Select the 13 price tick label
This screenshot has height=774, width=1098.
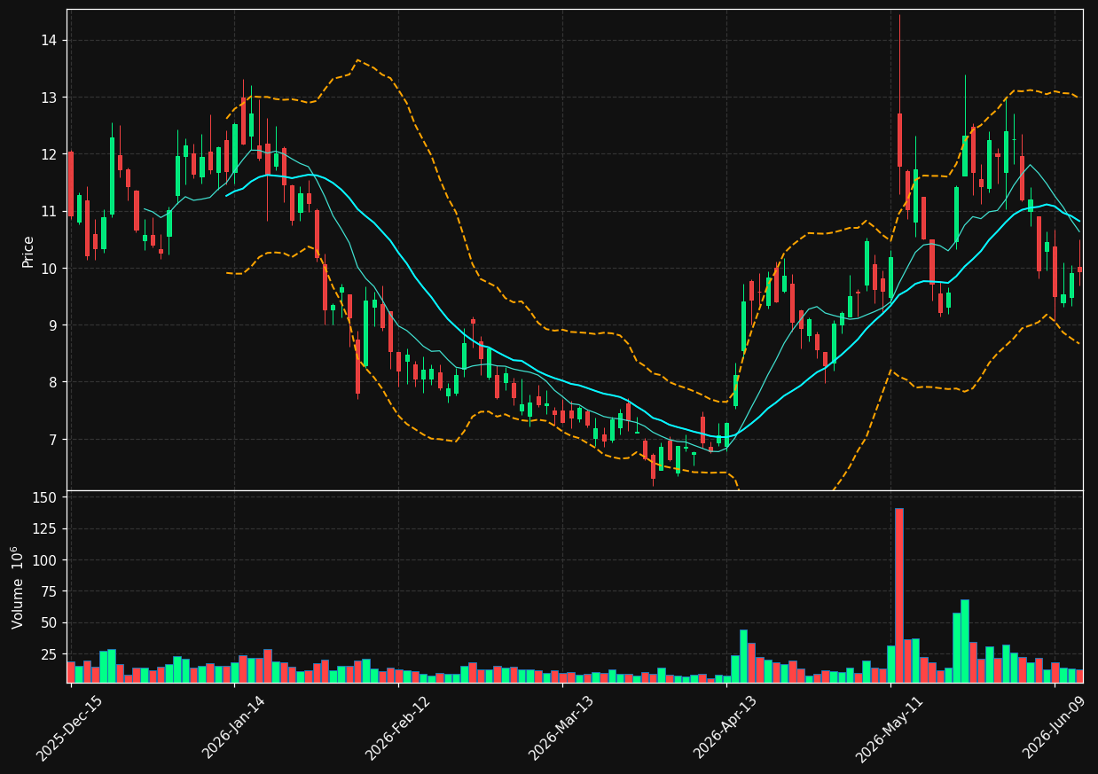[x=50, y=97]
